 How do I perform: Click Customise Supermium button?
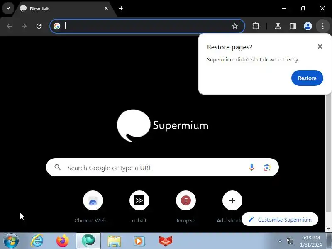(x=280, y=220)
